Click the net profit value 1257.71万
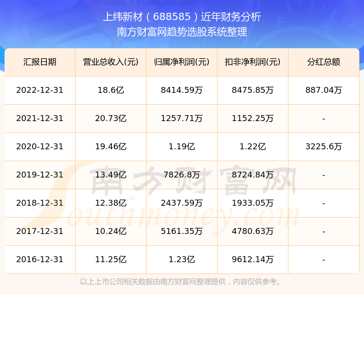This screenshot has height=345, width=364. pyautogui.click(x=182, y=118)
